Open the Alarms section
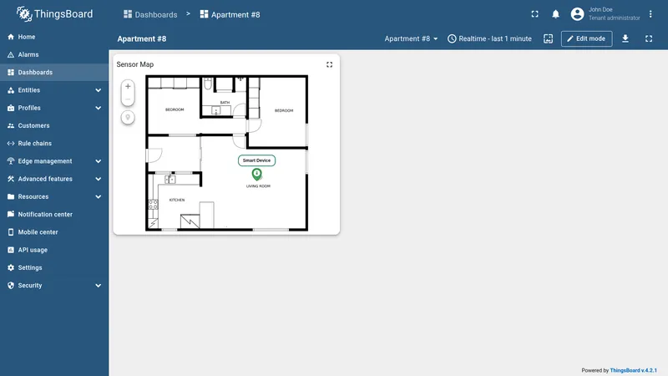668x376 pixels. tap(54, 54)
